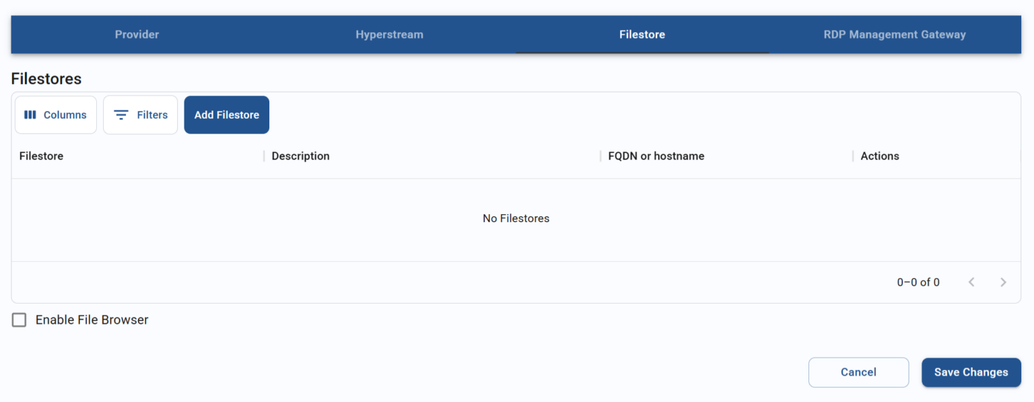Click the Columns grid icon

click(x=30, y=115)
